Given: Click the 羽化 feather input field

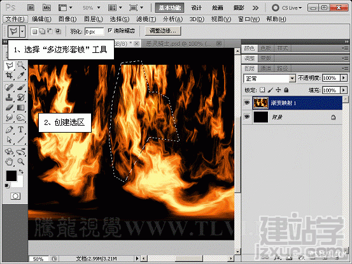Looking at the screenshot, I should [x=94, y=31].
